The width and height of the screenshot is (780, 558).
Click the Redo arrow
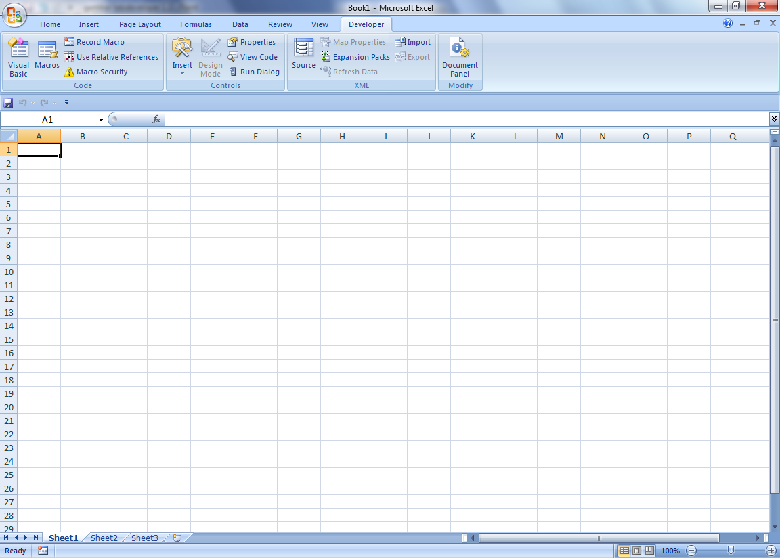(44, 102)
